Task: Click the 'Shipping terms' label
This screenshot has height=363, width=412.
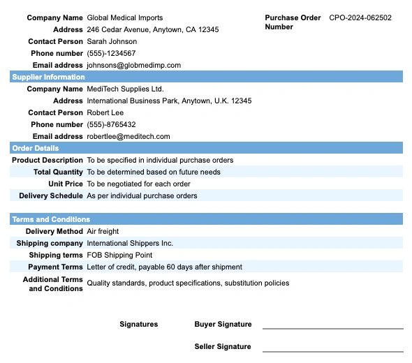Action: point(56,255)
